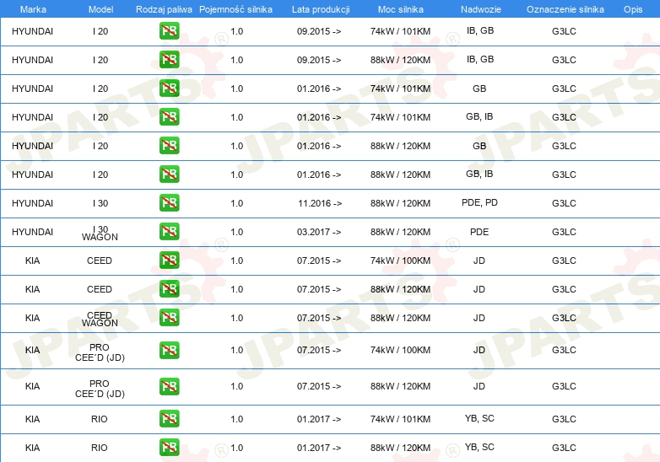Select KIA brand cell in CEED WAGON row
Image resolution: width=660 pixels, height=462 pixels.
click(32, 318)
